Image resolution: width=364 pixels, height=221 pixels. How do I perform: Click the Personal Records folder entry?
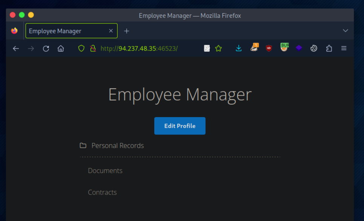tap(117, 146)
